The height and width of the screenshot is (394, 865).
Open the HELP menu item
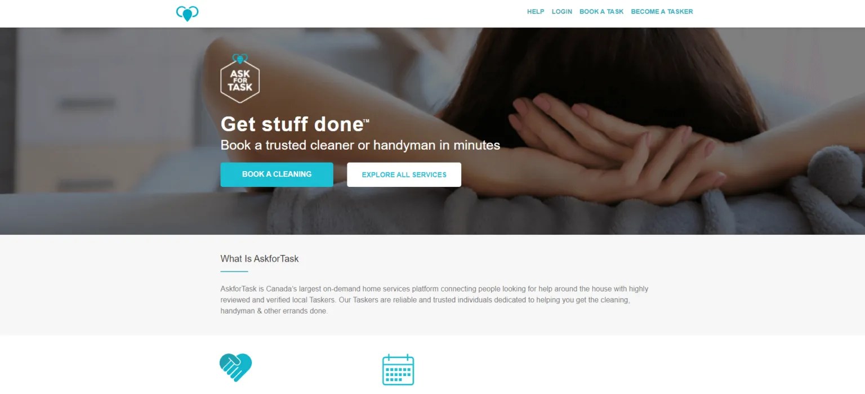[536, 12]
